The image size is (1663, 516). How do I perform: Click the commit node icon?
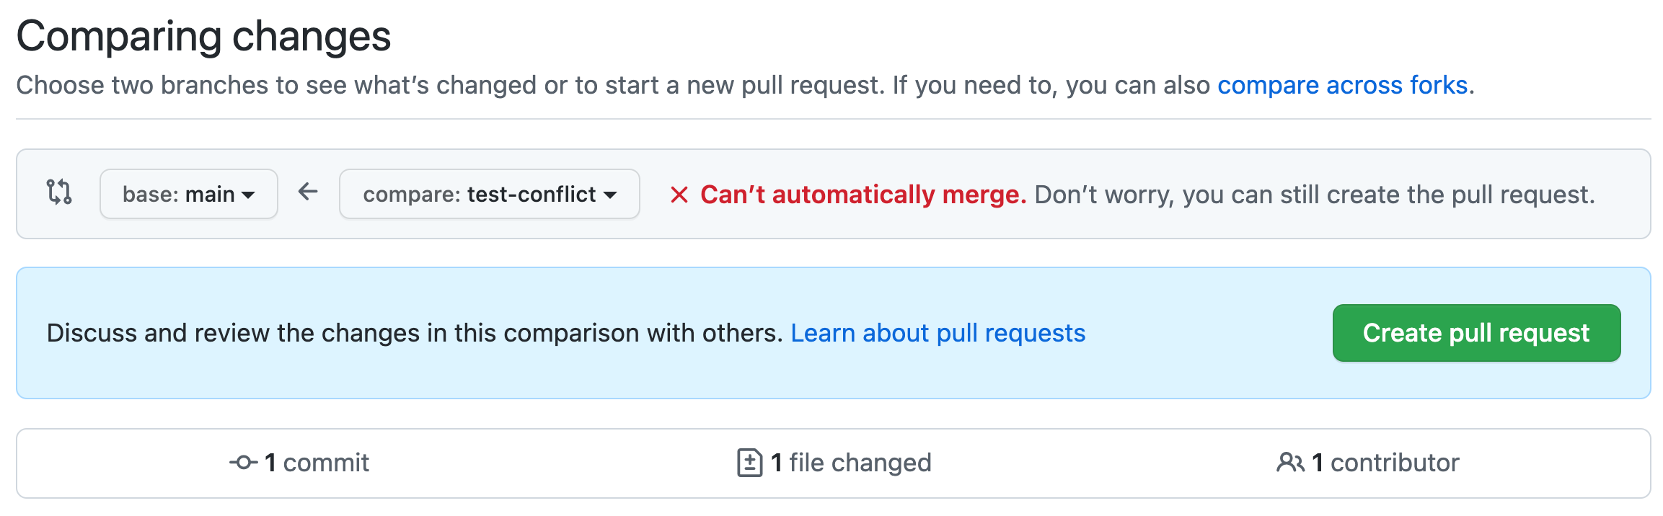point(244,463)
